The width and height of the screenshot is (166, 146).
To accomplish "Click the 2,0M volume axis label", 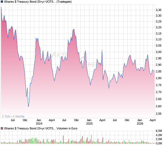I will tap(159, 139).
